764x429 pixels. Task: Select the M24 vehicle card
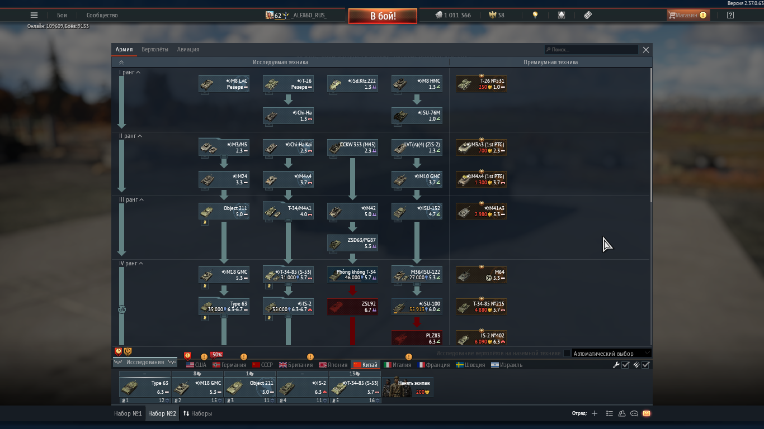pyautogui.click(x=224, y=179)
